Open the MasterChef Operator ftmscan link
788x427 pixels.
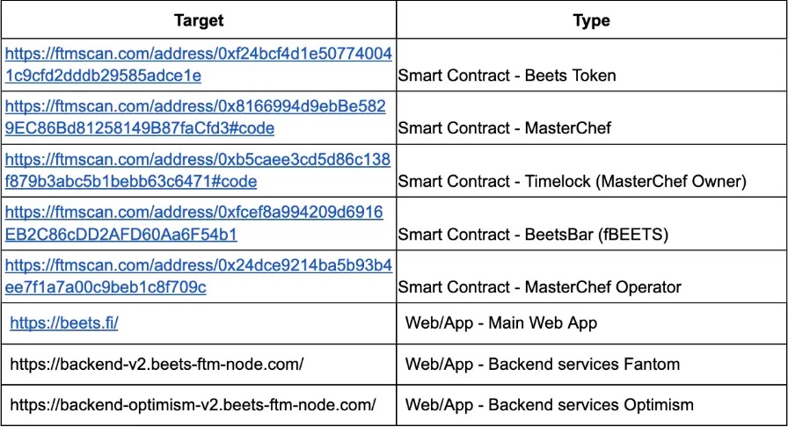[x=199, y=276]
